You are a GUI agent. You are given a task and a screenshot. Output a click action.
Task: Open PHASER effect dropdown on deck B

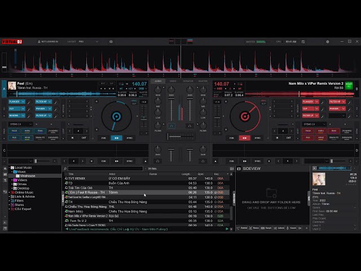pos(344,108)
